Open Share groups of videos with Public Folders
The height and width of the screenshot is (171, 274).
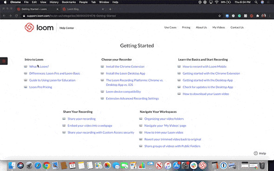tap(172, 146)
